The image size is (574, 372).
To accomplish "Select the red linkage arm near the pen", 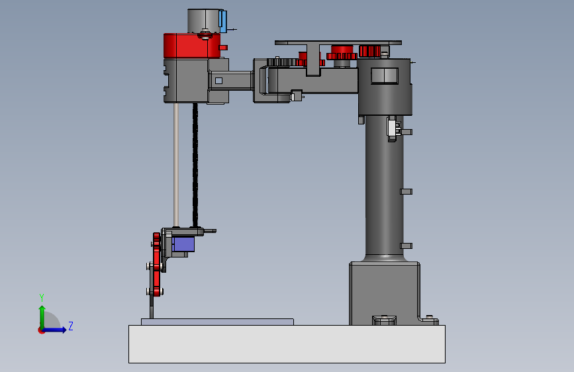I will [157, 263].
